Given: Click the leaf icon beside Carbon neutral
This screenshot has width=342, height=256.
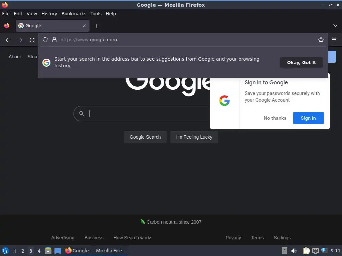Looking at the screenshot, I should (x=143, y=222).
